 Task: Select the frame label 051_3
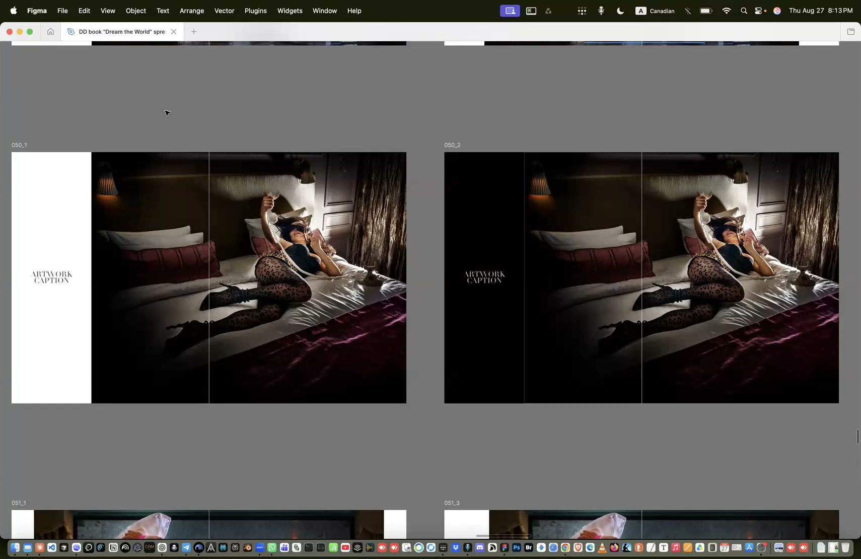pos(452,503)
